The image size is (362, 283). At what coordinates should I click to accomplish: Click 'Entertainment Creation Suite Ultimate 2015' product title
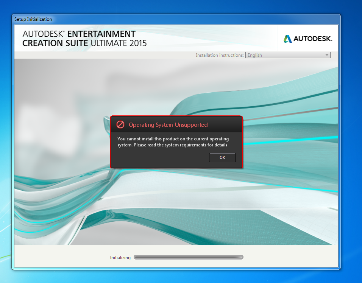pos(84,39)
